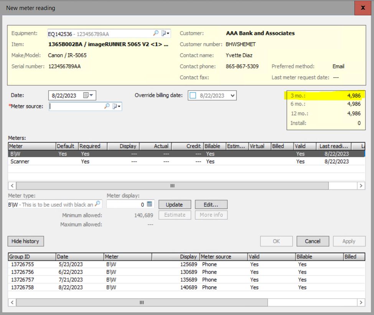The image size is (374, 315).
Task: Click the Update button
Action: click(x=175, y=205)
